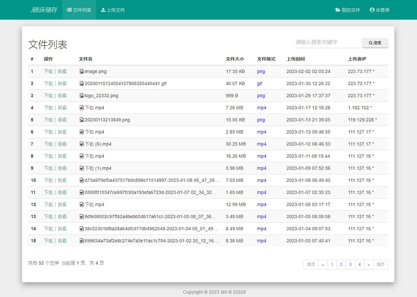
Task: Select the file name 20230113213849.png
Action: [107, 120]
